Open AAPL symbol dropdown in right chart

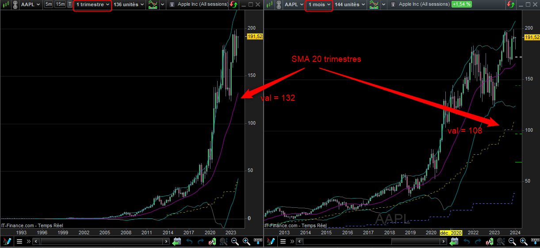point(295,4)
